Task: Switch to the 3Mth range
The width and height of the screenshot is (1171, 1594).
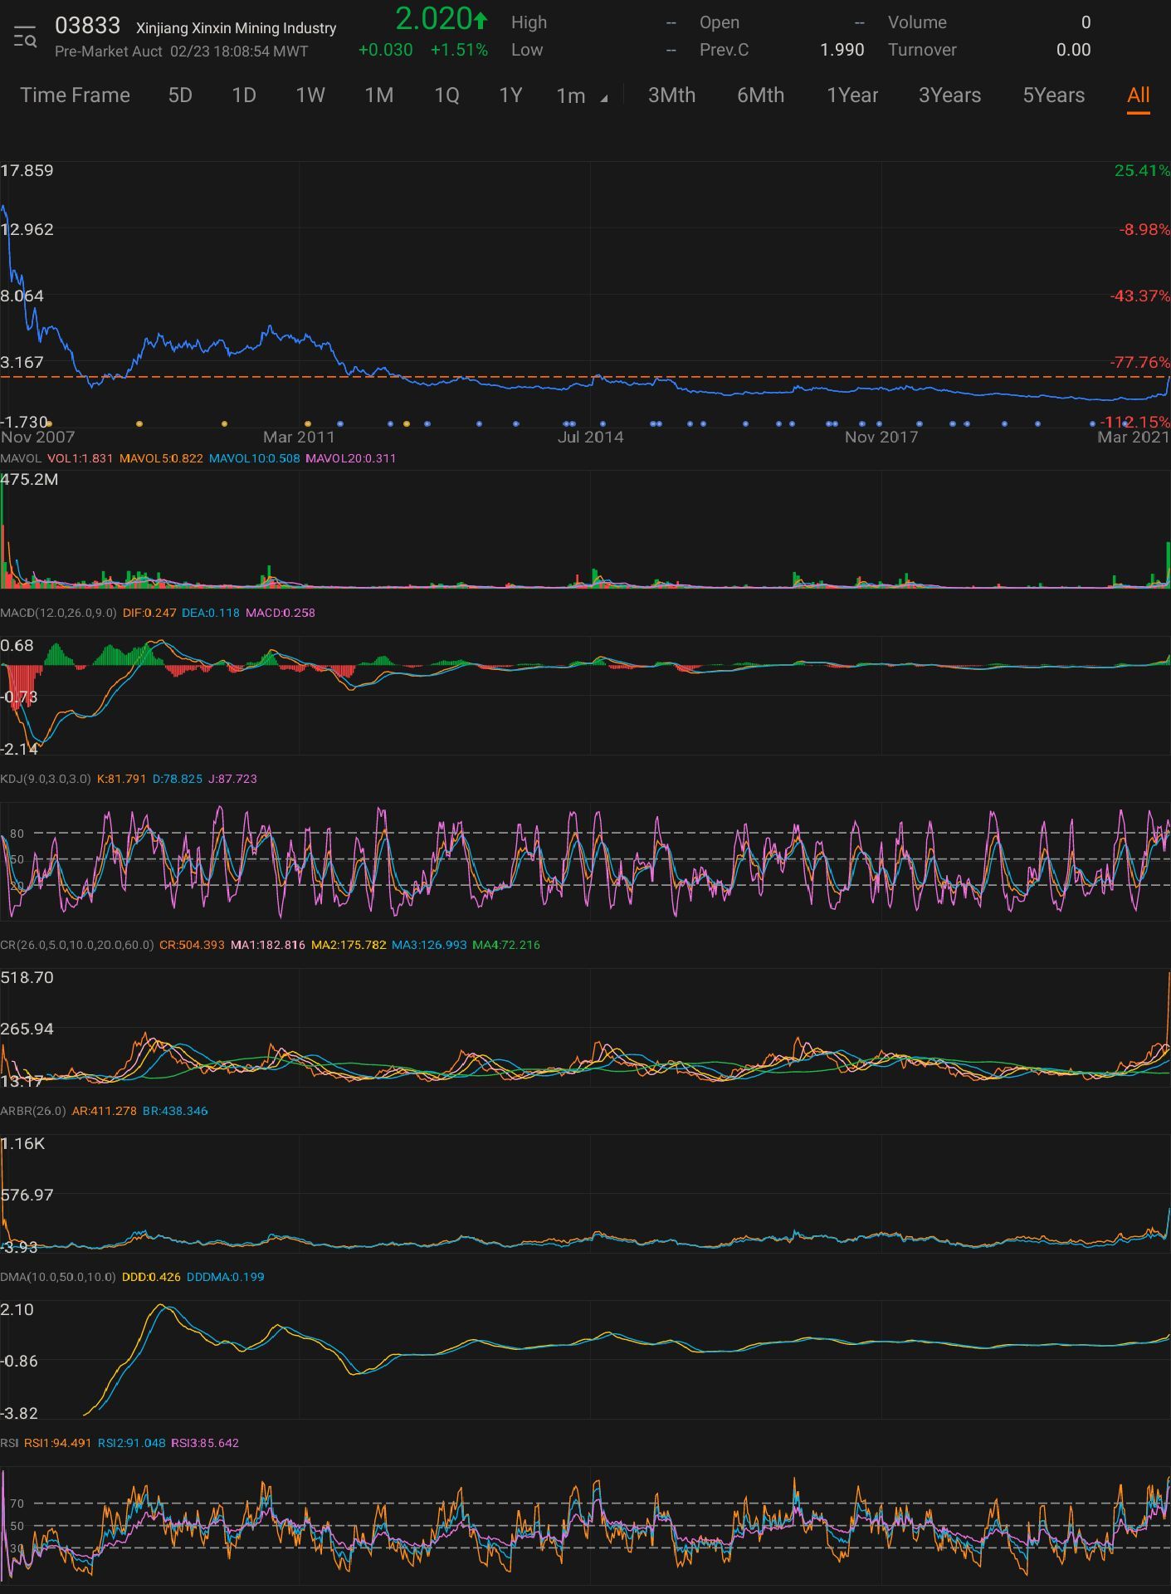Action: pos(671,95)
